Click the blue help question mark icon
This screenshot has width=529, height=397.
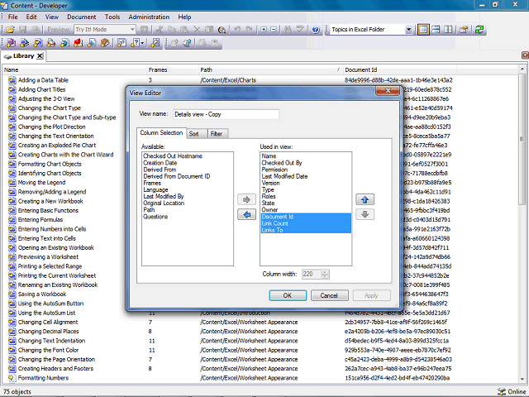tap(316, 30)
